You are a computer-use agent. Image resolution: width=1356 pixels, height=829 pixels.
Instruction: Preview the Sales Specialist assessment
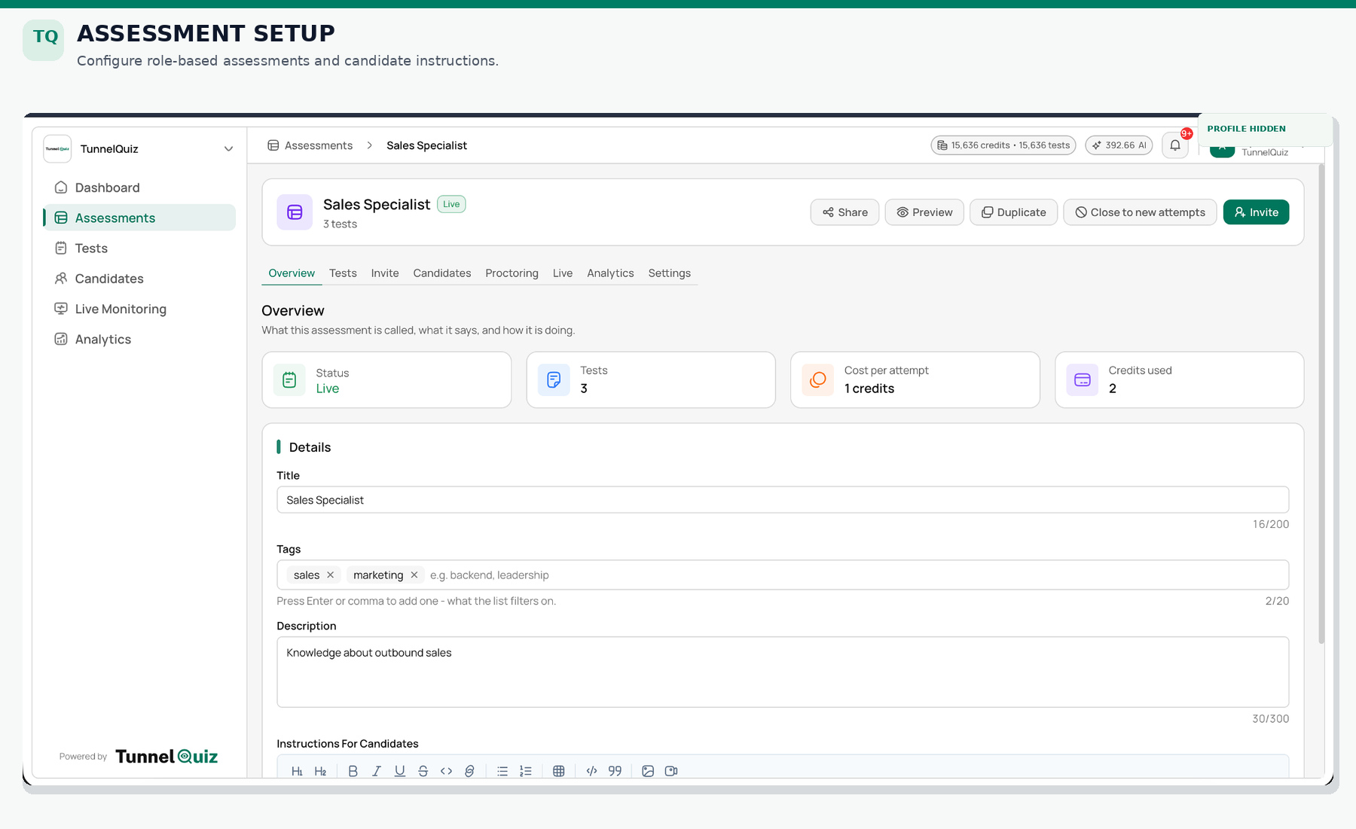(x=924, y=212)
